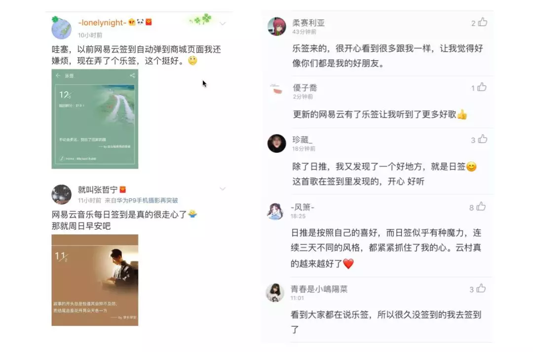Expand options chevron on -lonelynight- post

223,24
